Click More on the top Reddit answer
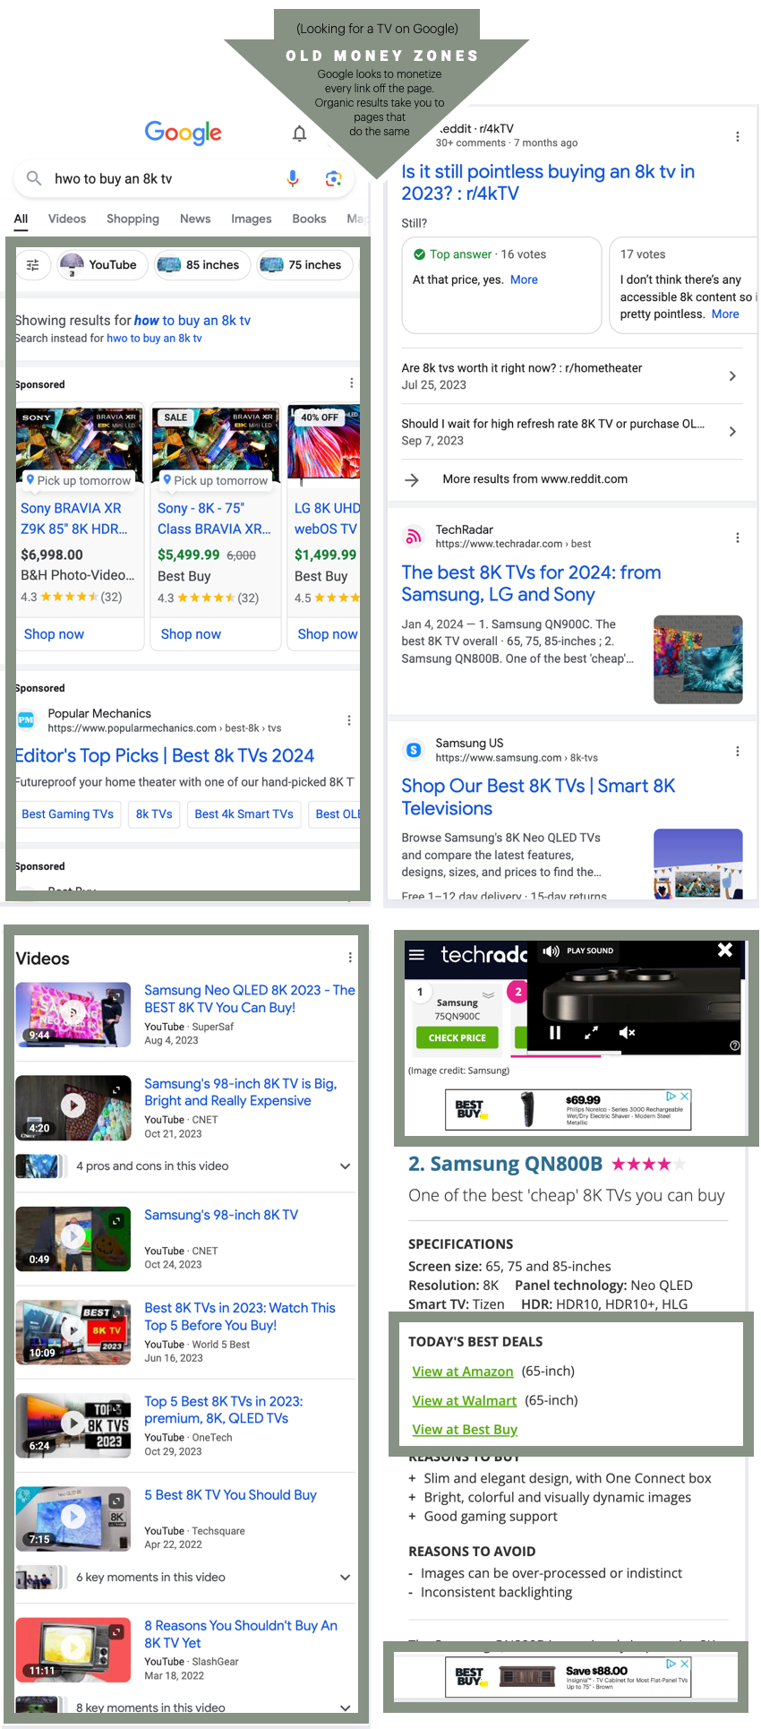 524,280
